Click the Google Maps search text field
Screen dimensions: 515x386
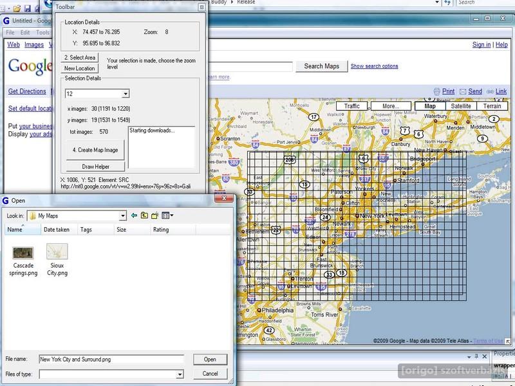coord(250,66)
